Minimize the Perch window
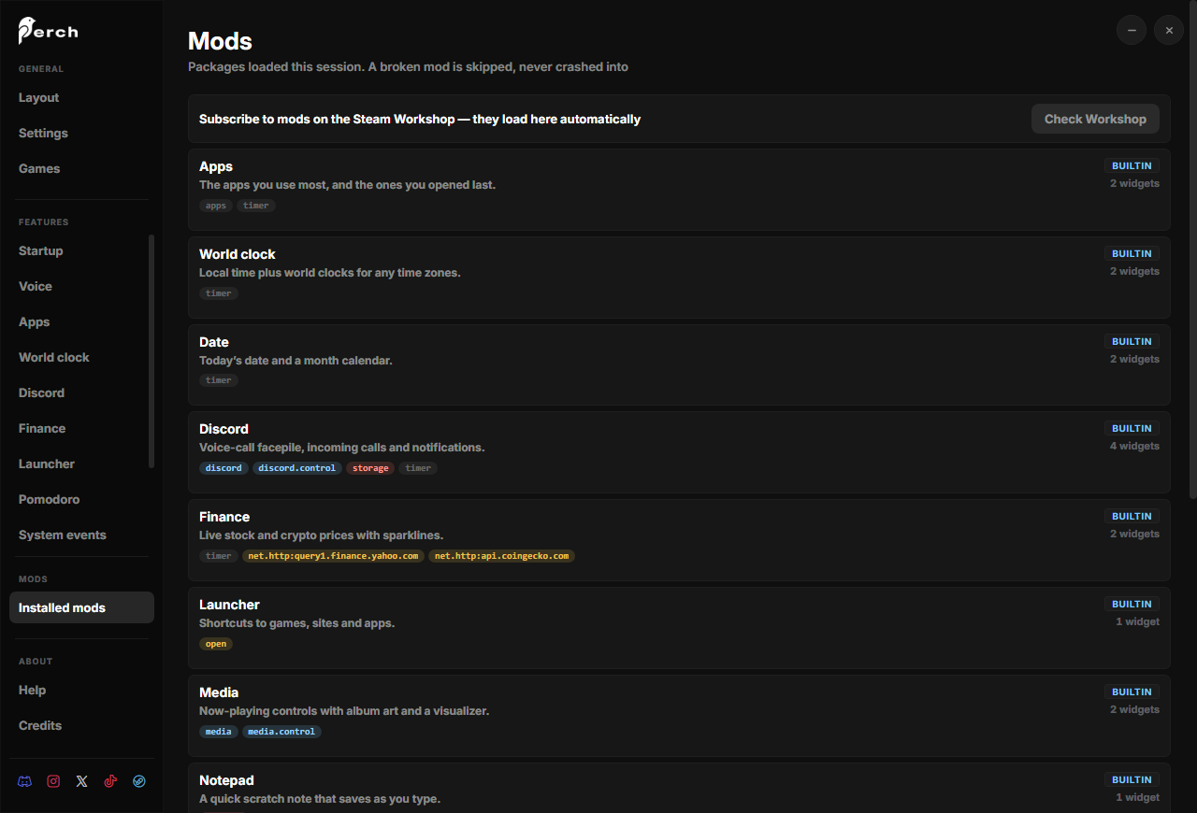 [1132, 30]
